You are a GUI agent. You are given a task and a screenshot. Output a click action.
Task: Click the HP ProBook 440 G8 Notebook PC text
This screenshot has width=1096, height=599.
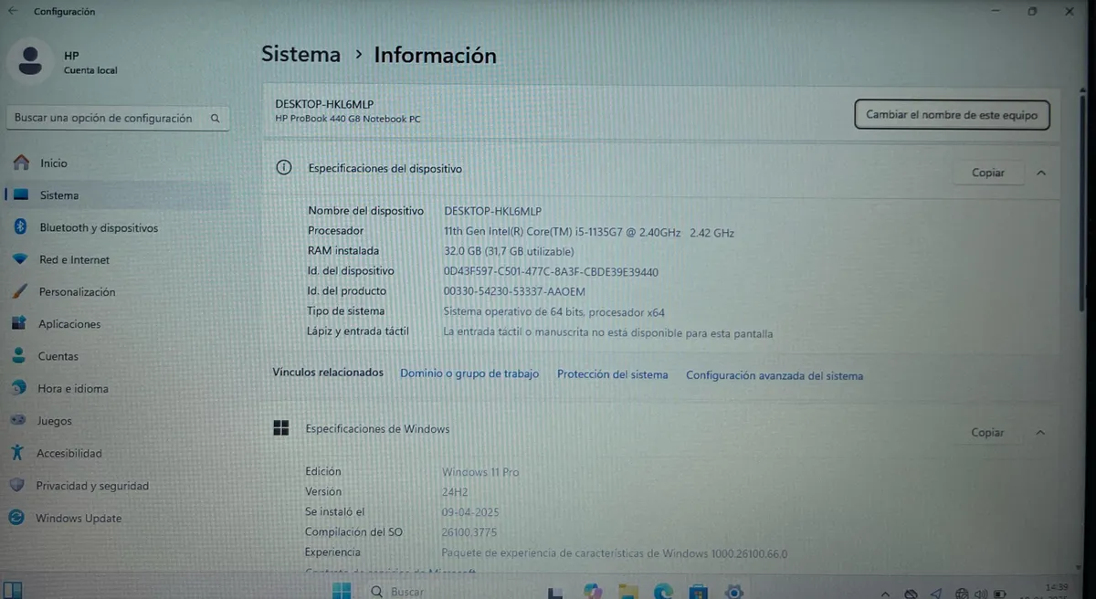348,119
